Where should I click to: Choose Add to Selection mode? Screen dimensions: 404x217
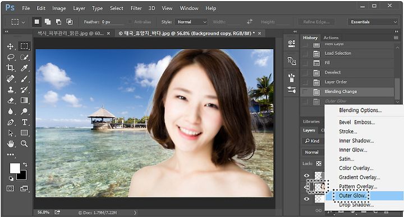pos(48,22)
